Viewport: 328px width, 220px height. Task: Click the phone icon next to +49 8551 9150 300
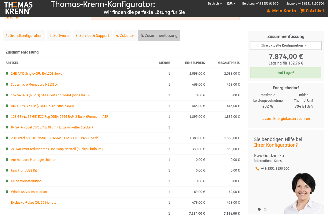[257, 169]
